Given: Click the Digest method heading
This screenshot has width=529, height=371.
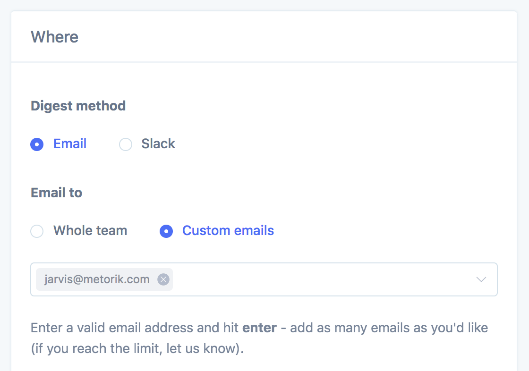Looking at the screenshot, I should click(78, 106).
